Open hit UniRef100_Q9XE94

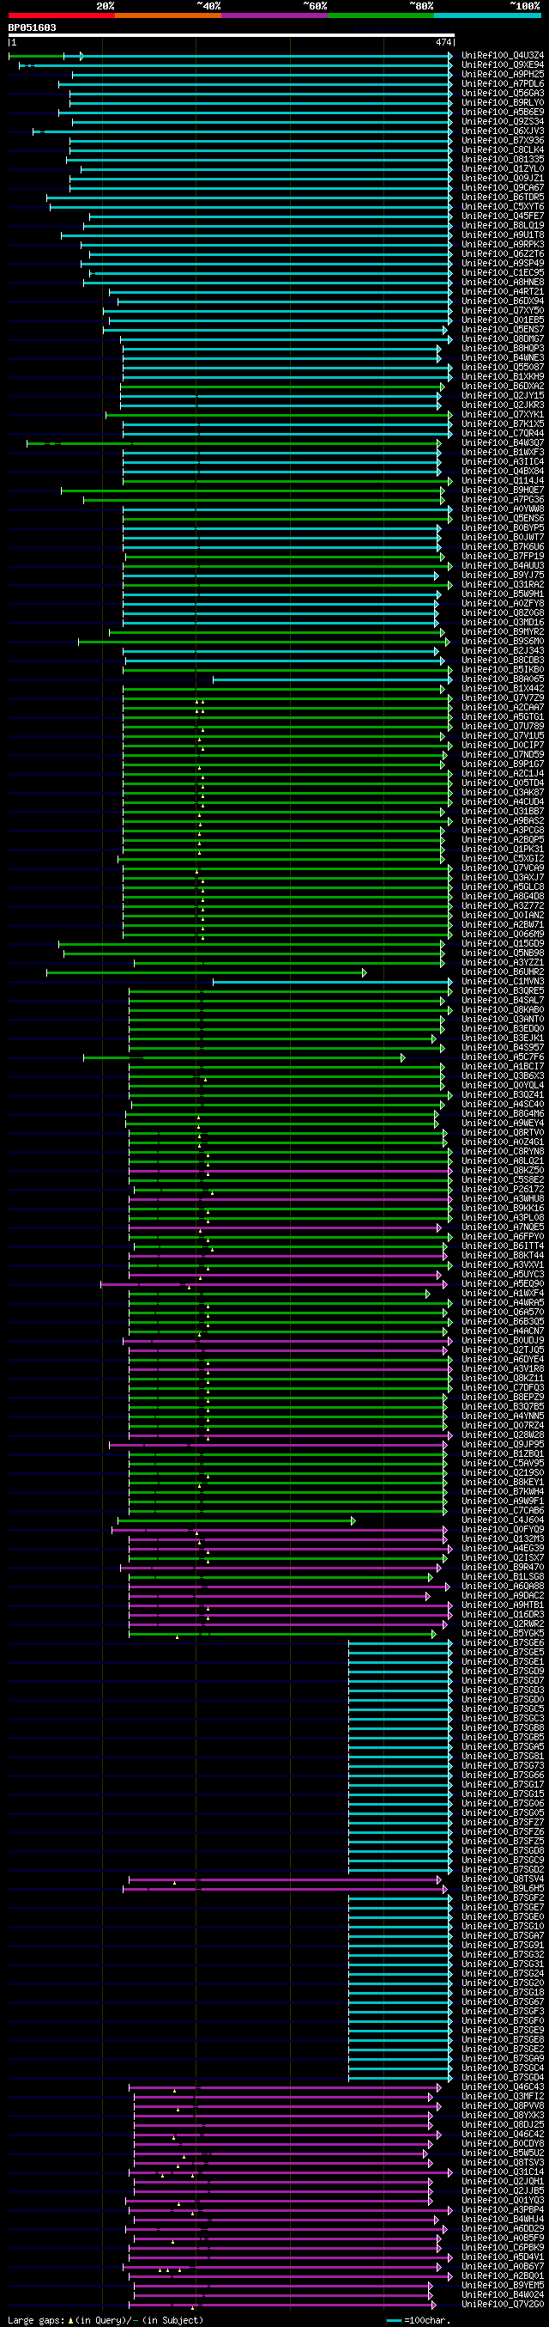pyautogui.click(x=502, y=65)
